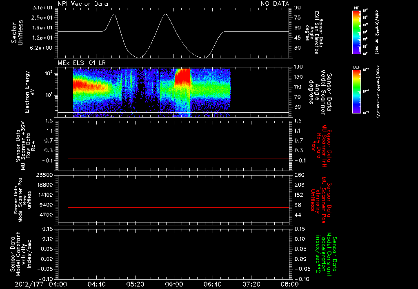Click the 07:20 time tick label
Image resolution: width=418 pixels, height=289 pixels.
point(251,284)
